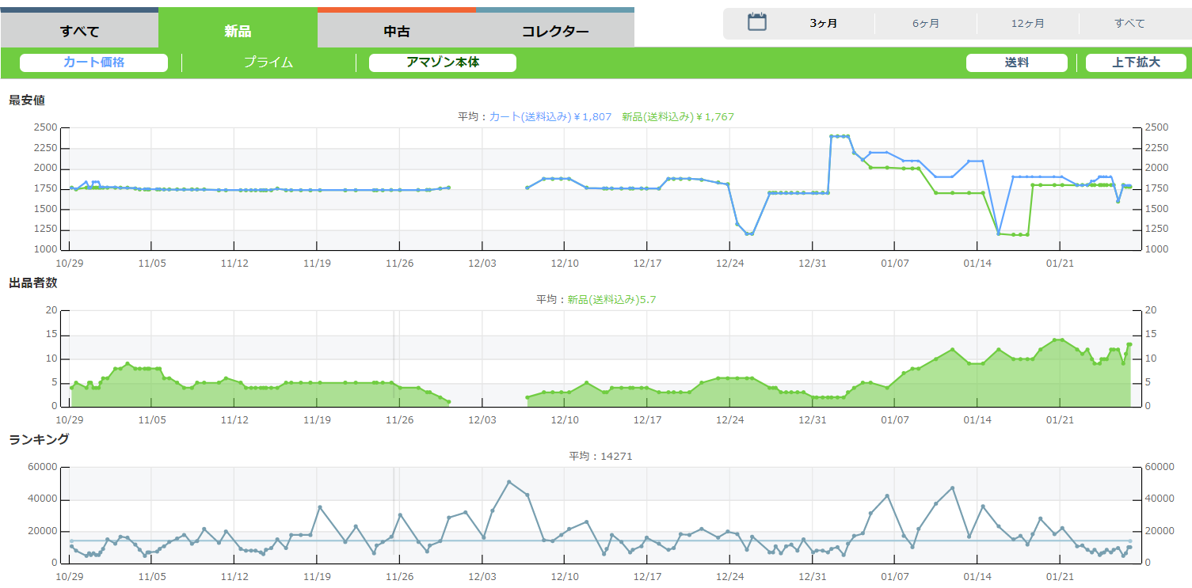The image size is (1192, 588).
Task: Click the calendar icon beside period options
Action: click(x=757, y=22)
